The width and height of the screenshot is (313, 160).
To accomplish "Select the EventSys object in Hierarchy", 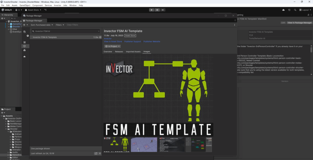I will click(17, 32).
